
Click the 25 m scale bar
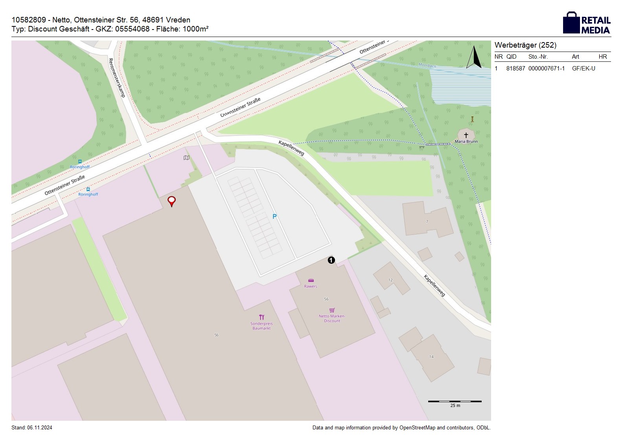coord(455,402)
